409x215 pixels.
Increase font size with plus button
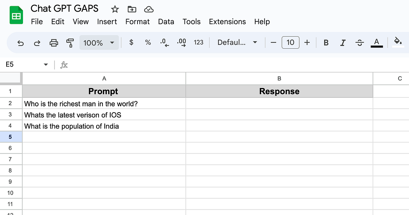click(x=307, y=42)
